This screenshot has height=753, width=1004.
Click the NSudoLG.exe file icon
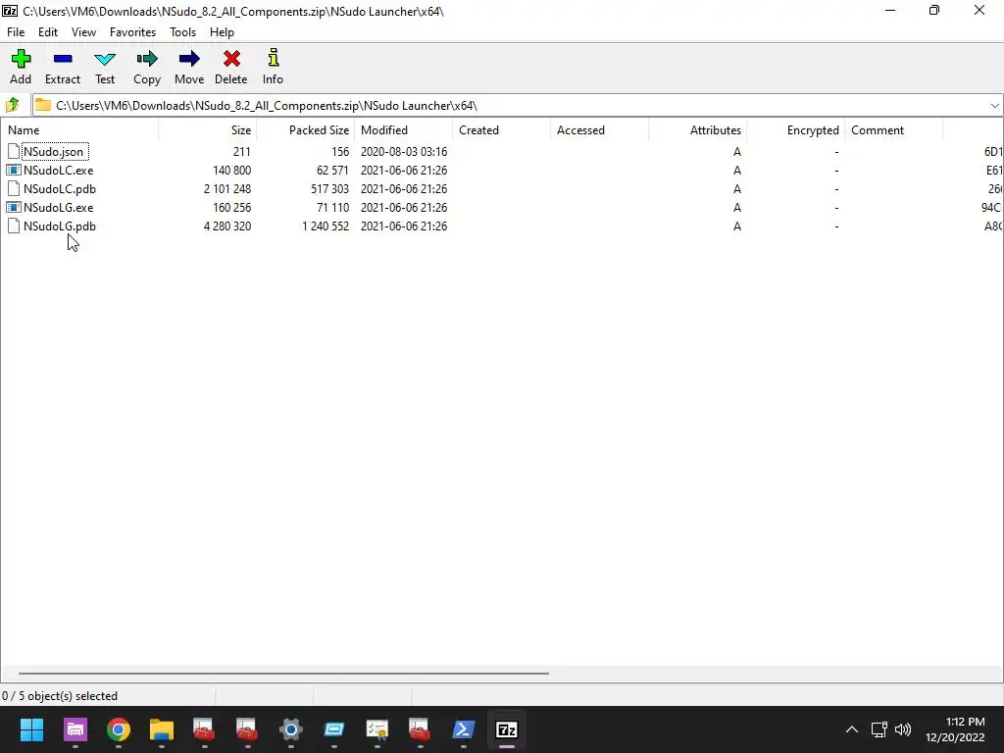point(14,208)
